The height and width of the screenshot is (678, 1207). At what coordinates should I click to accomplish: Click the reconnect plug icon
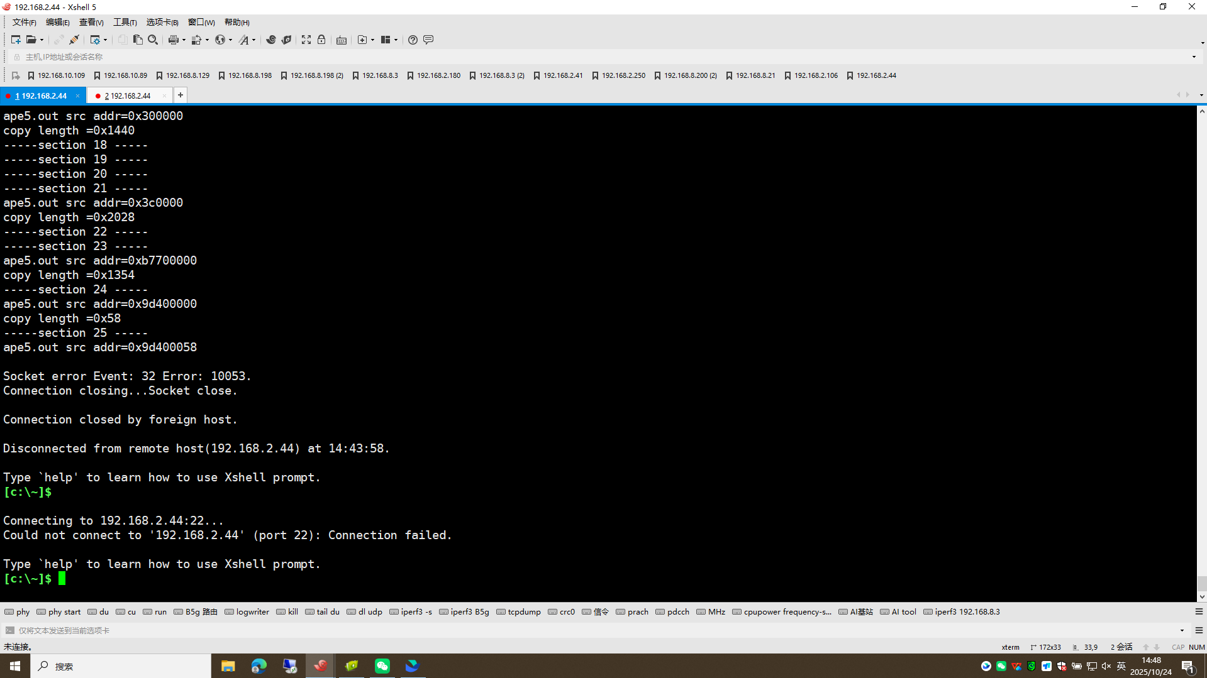pos(74,40)
